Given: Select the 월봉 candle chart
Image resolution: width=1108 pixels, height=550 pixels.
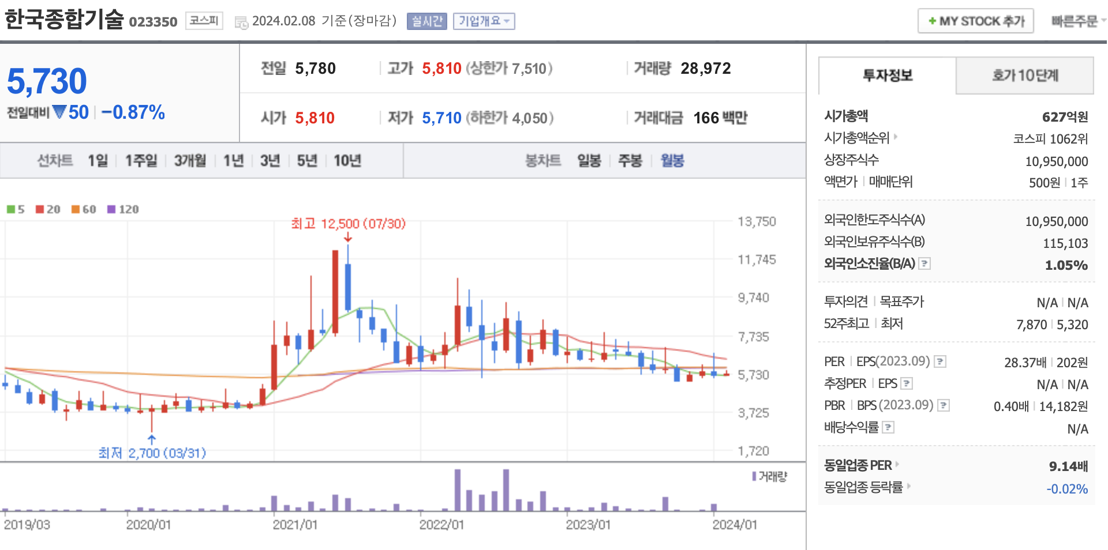Looking at the screenshot, I should (672, 160).
